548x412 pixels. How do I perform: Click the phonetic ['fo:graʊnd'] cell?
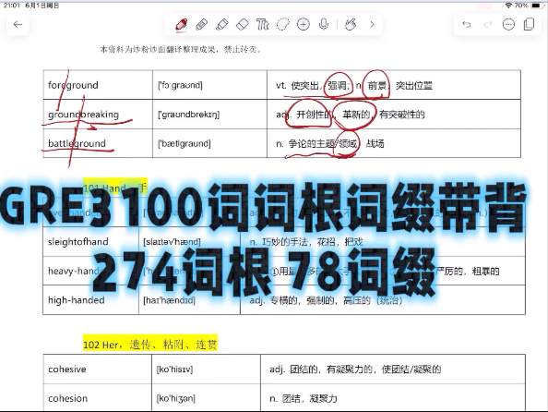pos(209,85)
